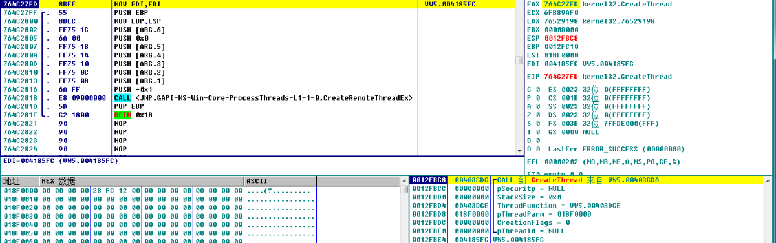776x243 pixels.
Task: Select the PUSH [ARG.6] instruction
Action: point(139,30)
